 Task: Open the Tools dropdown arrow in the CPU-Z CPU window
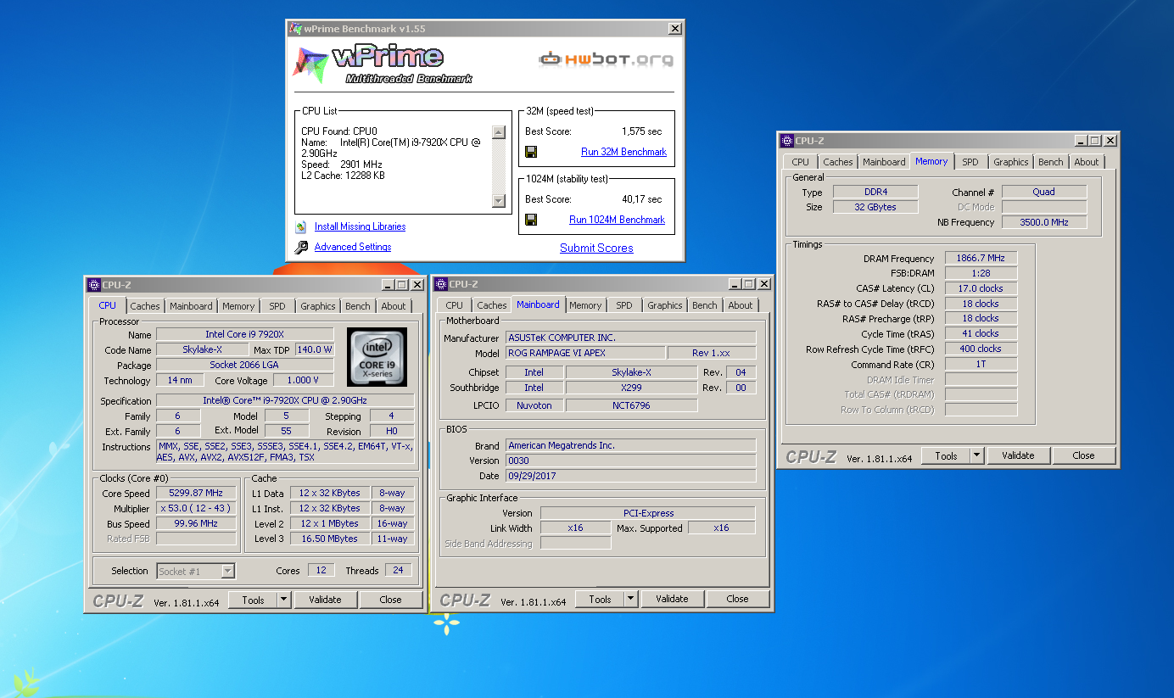point(284,600)
